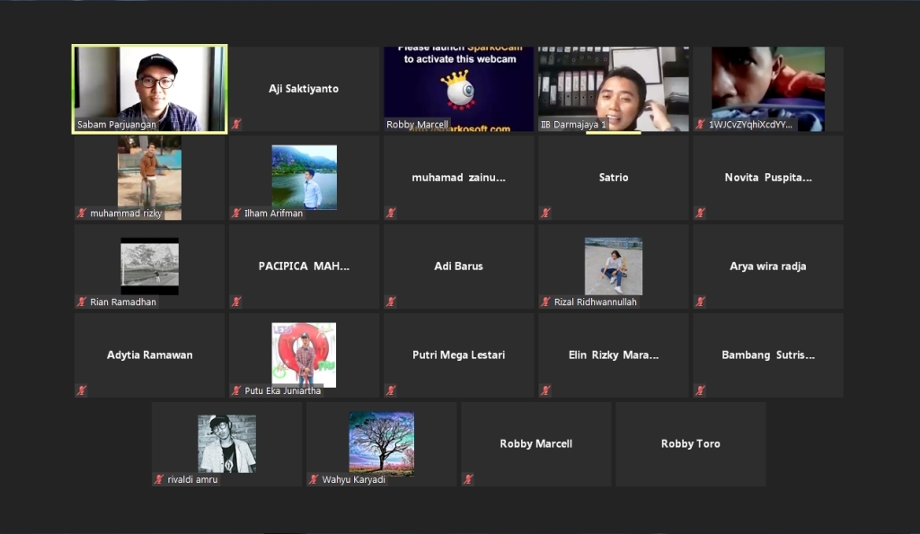Click muted mic icon beside Wahyu Karyadi
Image resolution: width=920 pixels, height=534 pixels.
[314, 479]
